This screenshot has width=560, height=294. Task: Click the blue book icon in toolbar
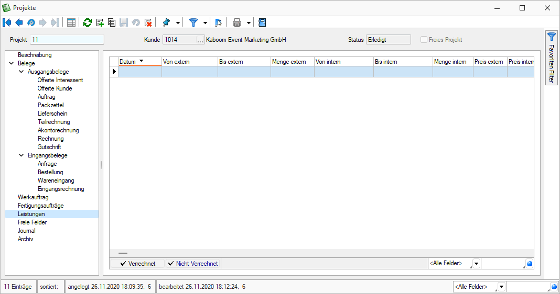click(262, 23)
